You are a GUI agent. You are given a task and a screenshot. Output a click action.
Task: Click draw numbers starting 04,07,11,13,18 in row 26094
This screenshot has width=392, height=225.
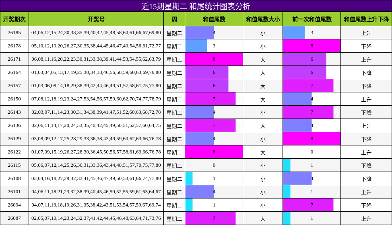coord(96,205)
